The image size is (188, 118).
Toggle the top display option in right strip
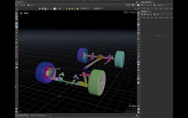coord(139,13)
